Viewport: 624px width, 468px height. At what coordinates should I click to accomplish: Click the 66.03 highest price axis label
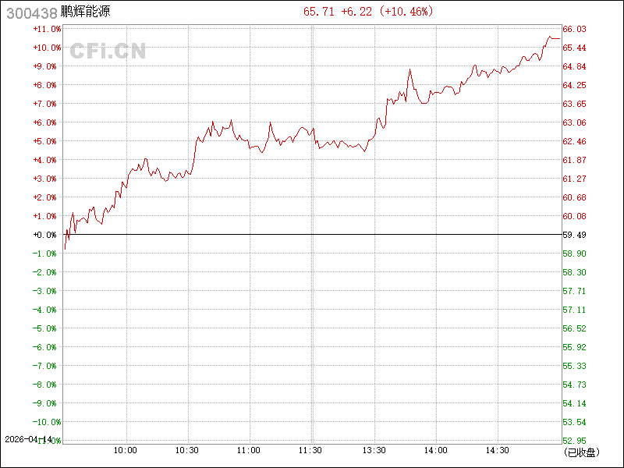[575, 29]
